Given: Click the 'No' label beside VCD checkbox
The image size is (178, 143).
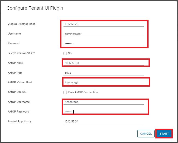Looking at the screenshot, I should click(70, 53).
